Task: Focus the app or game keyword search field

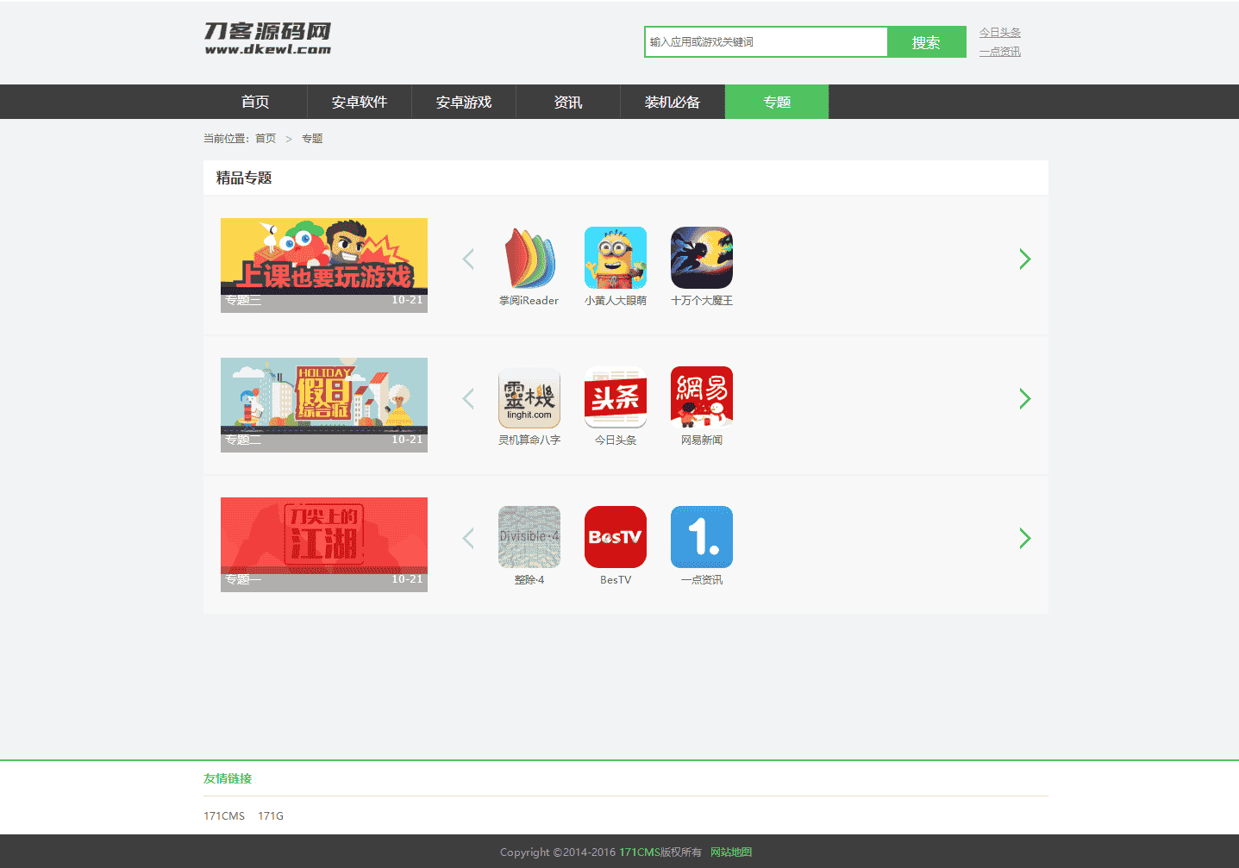Action: point(767,42)
